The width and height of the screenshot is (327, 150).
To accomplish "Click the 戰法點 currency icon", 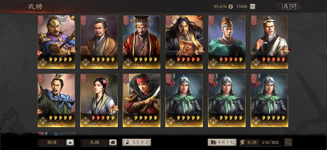I will click(230, 7).
